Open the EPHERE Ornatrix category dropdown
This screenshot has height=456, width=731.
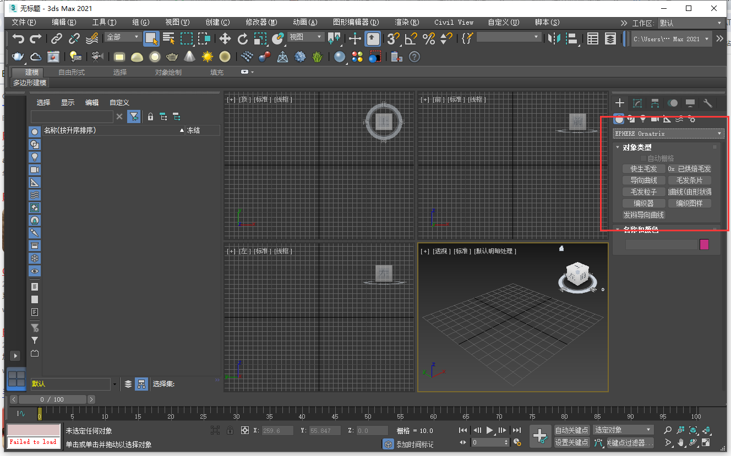point(668,134)
